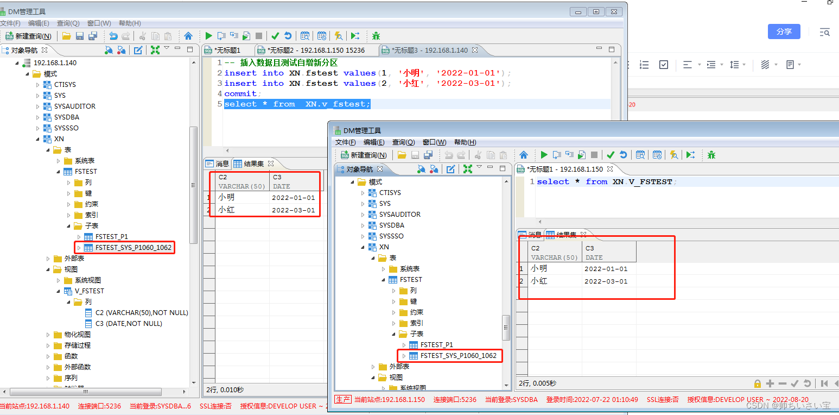Click numbered list icon in editor toolbar
839x415 pixels.
[x=644, y=65]
